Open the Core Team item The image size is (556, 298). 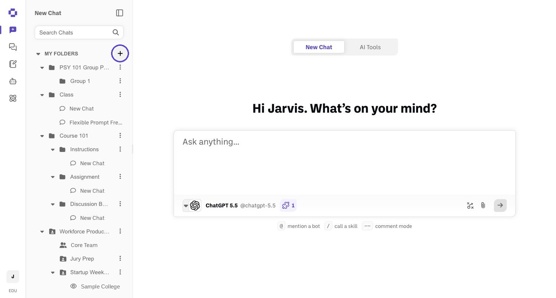tap(79, 245)
